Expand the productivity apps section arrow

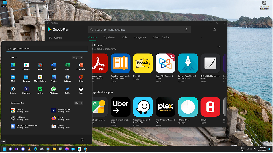[218, 47]
